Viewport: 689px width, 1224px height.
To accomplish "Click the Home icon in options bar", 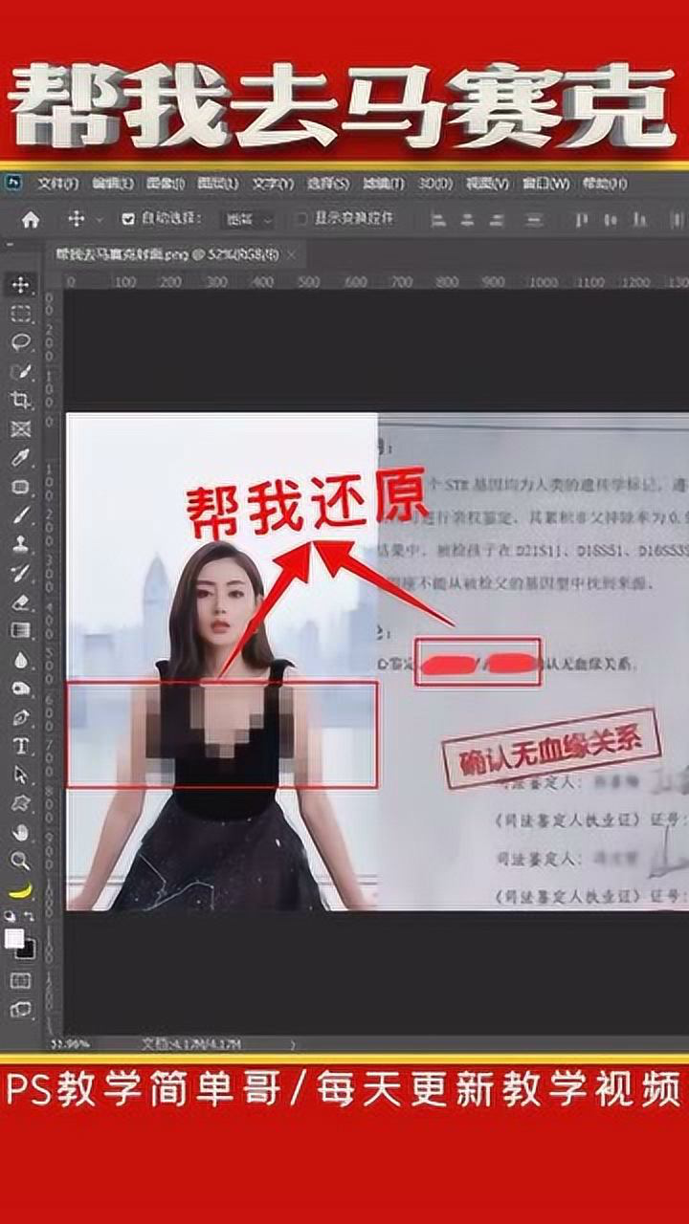I will 31,219.
